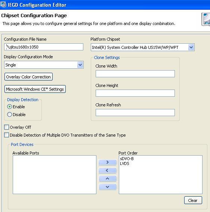Click inside the Available Ports list box
The image size is (210, 212).
(55, 175)
